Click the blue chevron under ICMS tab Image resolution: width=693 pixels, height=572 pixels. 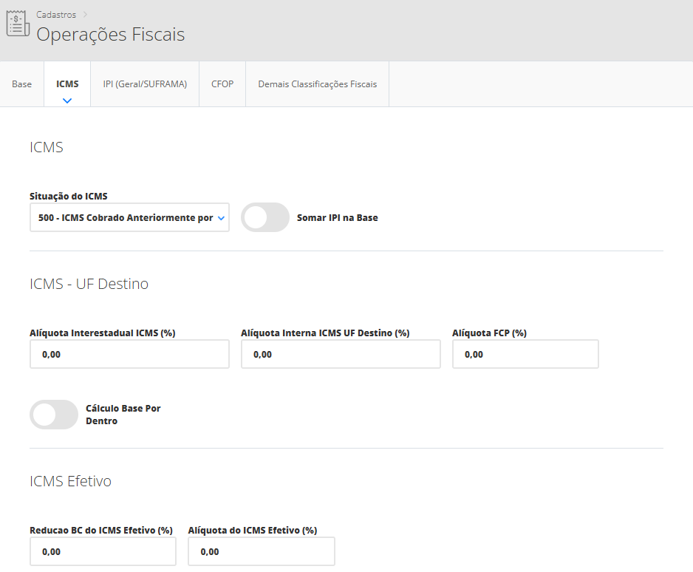[67, 100]
